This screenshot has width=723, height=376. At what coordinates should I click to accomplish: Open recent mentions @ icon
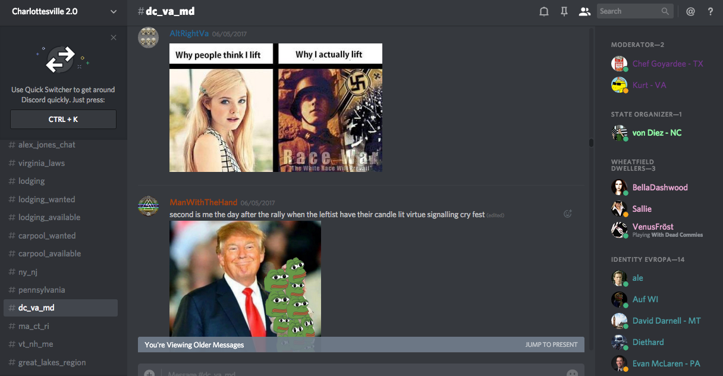(x=690, y=11)
